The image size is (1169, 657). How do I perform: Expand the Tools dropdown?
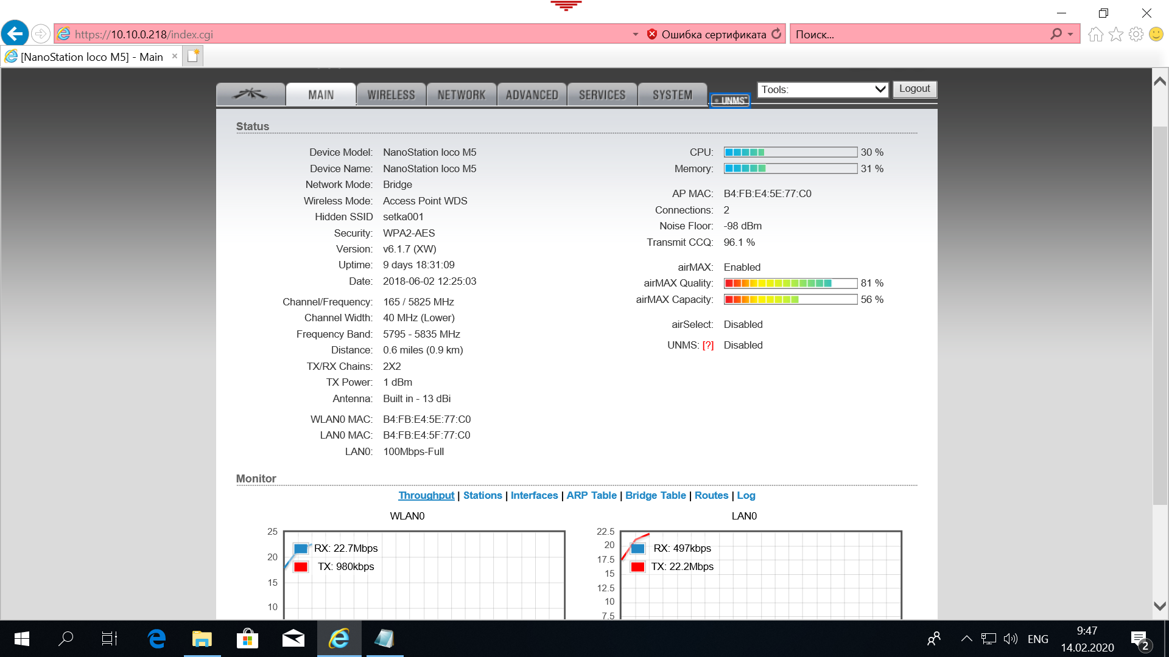[x=823, y=89]
